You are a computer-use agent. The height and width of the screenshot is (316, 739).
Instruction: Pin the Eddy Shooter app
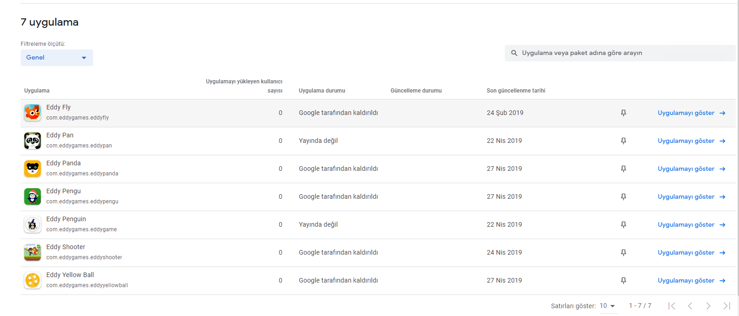point(623,252)
